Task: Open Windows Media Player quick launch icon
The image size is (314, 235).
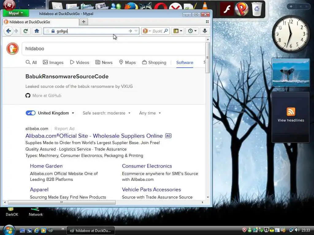Action: click(44, 230)
